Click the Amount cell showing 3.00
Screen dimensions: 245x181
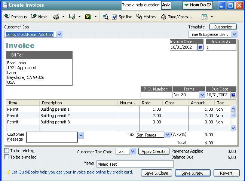tap(202, 122)
